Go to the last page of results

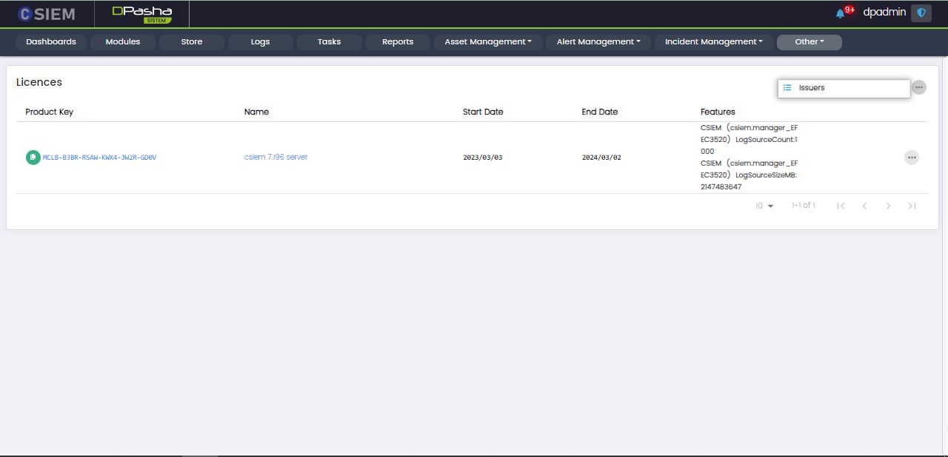coord(912,206)
